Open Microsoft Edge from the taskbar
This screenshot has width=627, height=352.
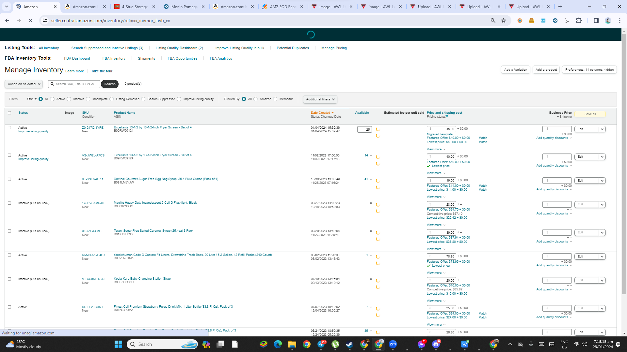point(278,344)
